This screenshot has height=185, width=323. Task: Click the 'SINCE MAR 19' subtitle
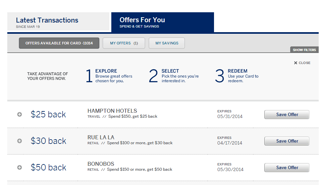(28, 27)
